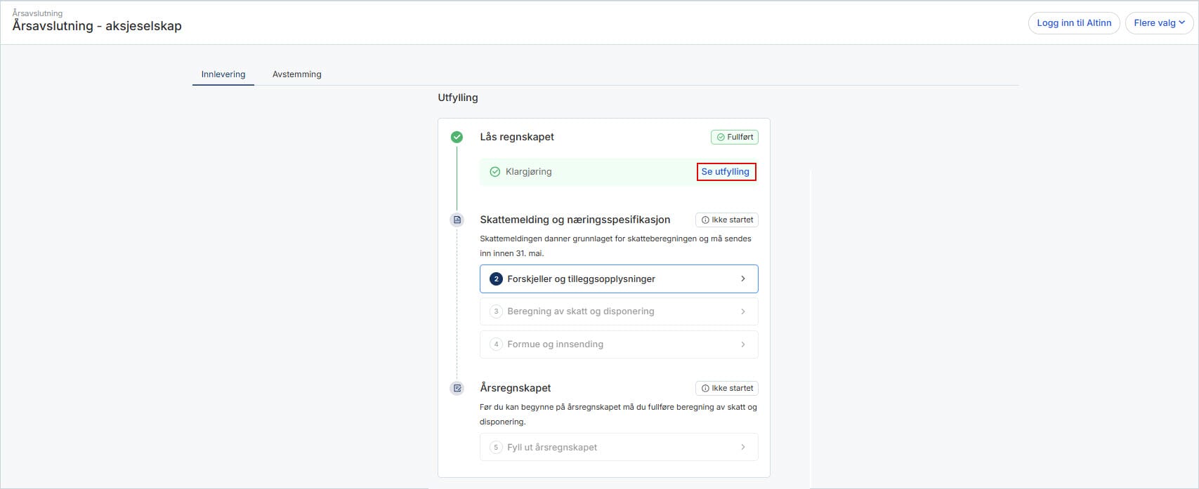Open Beregning av skatt og disponering step

click(619, 312)
